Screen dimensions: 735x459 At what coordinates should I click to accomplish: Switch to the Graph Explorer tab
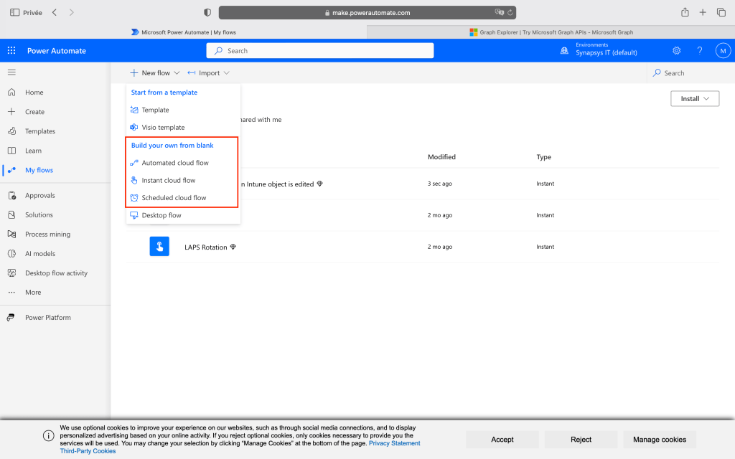pyautogui.click(x=551, y=32)
